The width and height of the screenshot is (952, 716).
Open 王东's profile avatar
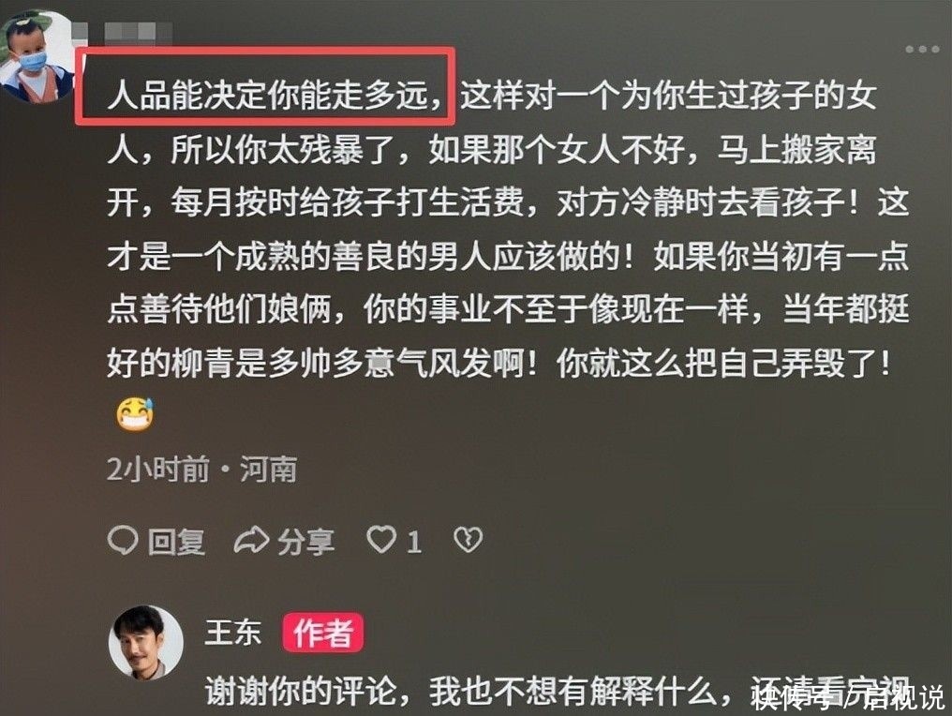146,641
